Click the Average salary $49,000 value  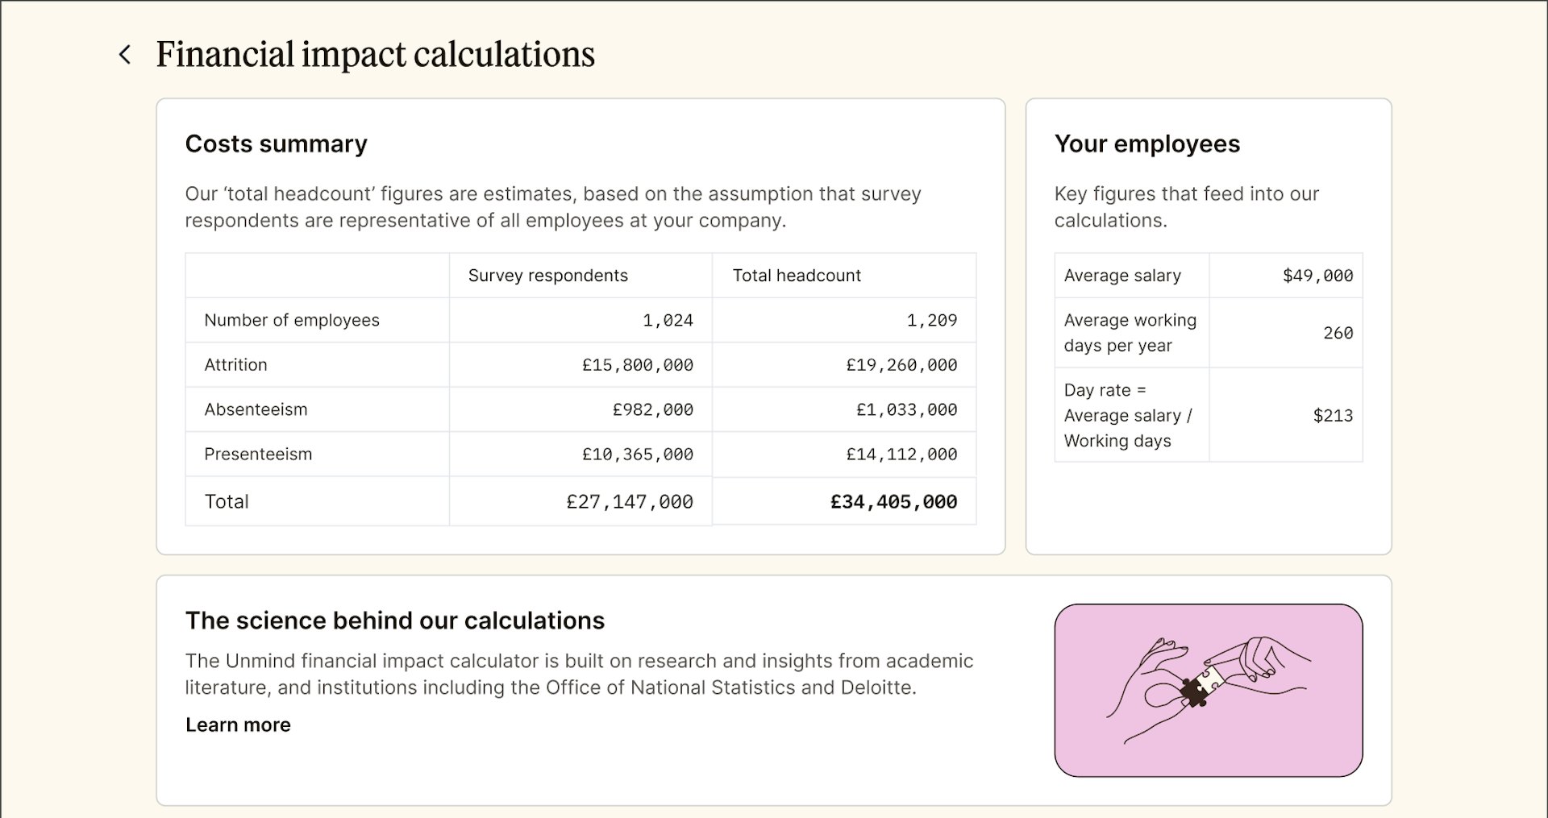(x=1317, y=276)
